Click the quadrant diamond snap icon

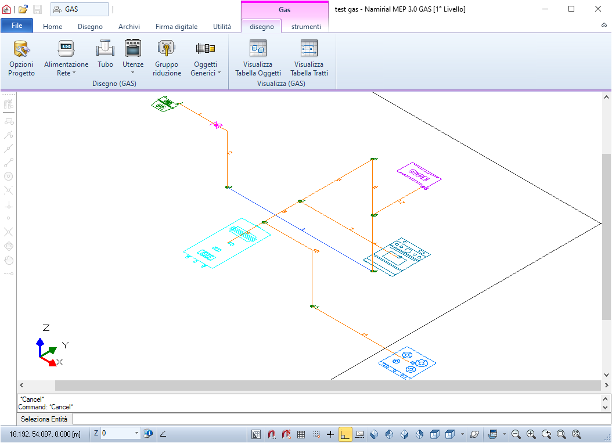(x=9, y=246)
